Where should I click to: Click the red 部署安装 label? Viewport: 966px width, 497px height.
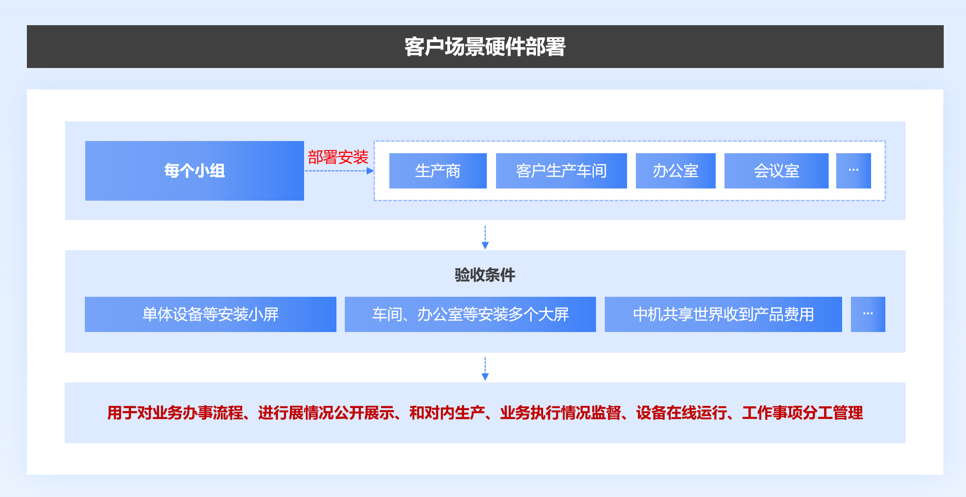(x=338, y=157)
